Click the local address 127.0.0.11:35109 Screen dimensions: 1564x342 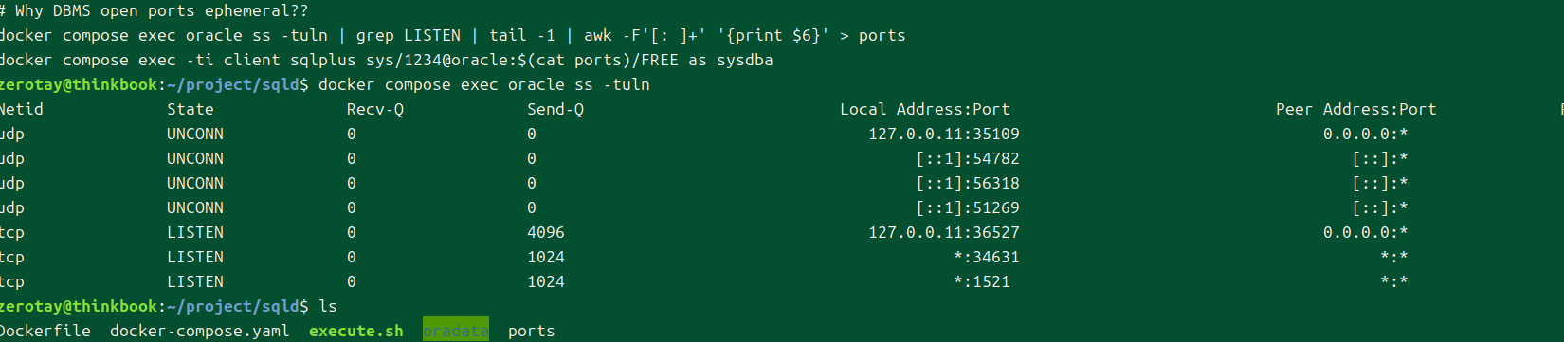pos(944,134)
